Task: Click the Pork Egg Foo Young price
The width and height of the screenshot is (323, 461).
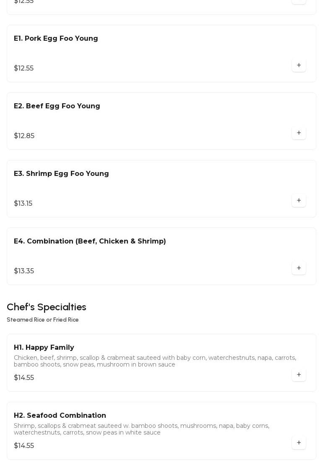Action: [x=24, y=68]
